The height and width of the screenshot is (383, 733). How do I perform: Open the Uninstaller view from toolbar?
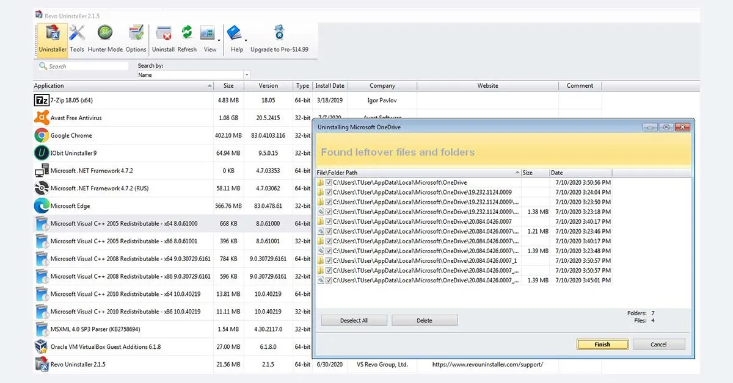pos(52,40)
